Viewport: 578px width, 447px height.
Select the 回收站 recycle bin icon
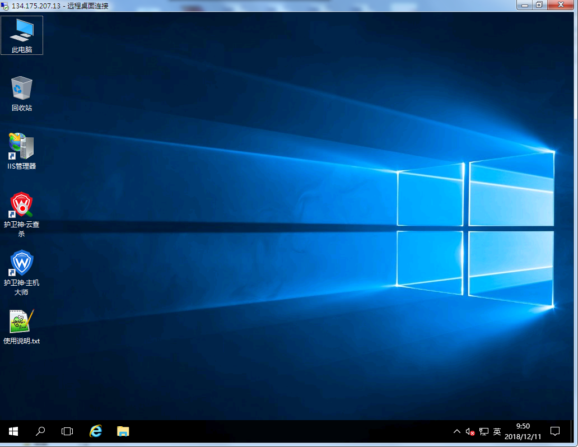click(x=22, y=94)
